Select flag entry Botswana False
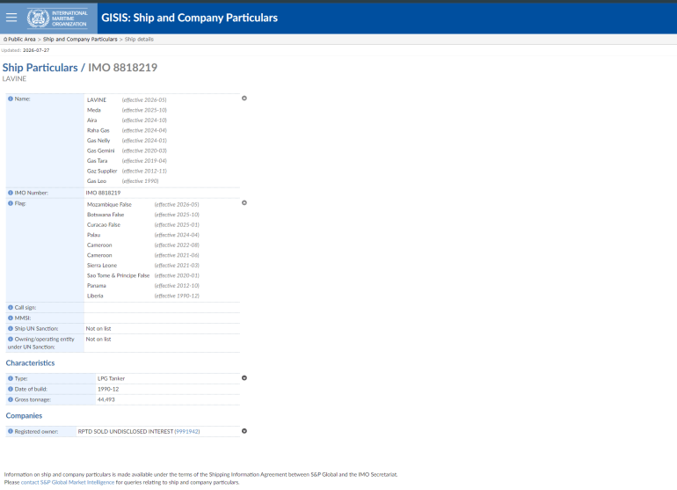This screenshot has width=677, height=490. click(106, 215)
